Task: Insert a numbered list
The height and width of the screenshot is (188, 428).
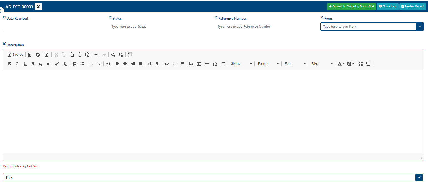Action: (x=74, y=64)
